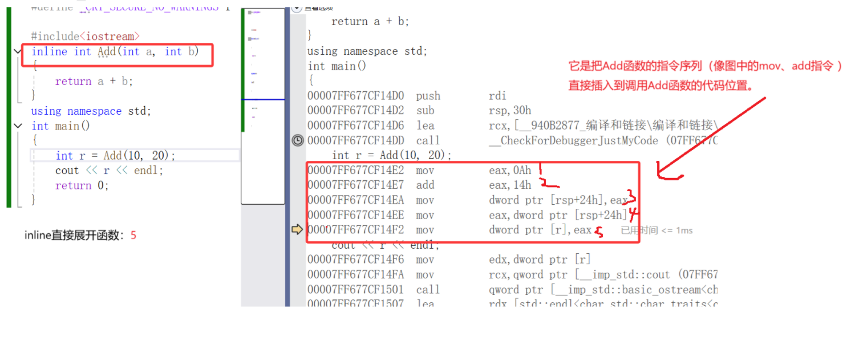Click 'return 0;' line in source editor
Image resolution: width=843 pixels, height=340 pixels.
click(82, 185)
